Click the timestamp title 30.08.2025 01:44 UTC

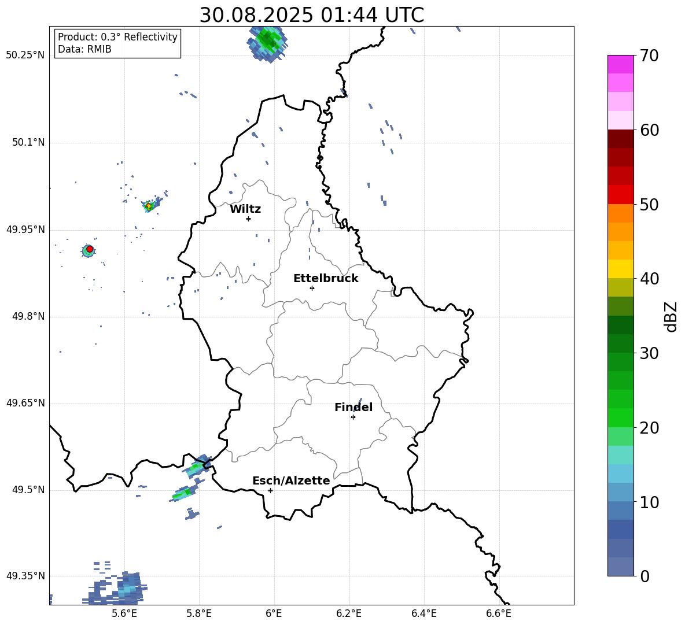[x=311, y=15]
